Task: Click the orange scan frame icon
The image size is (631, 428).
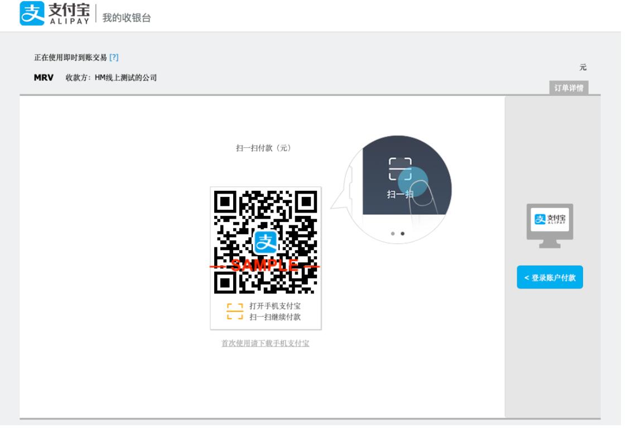Action: click(x=235, y=311)
